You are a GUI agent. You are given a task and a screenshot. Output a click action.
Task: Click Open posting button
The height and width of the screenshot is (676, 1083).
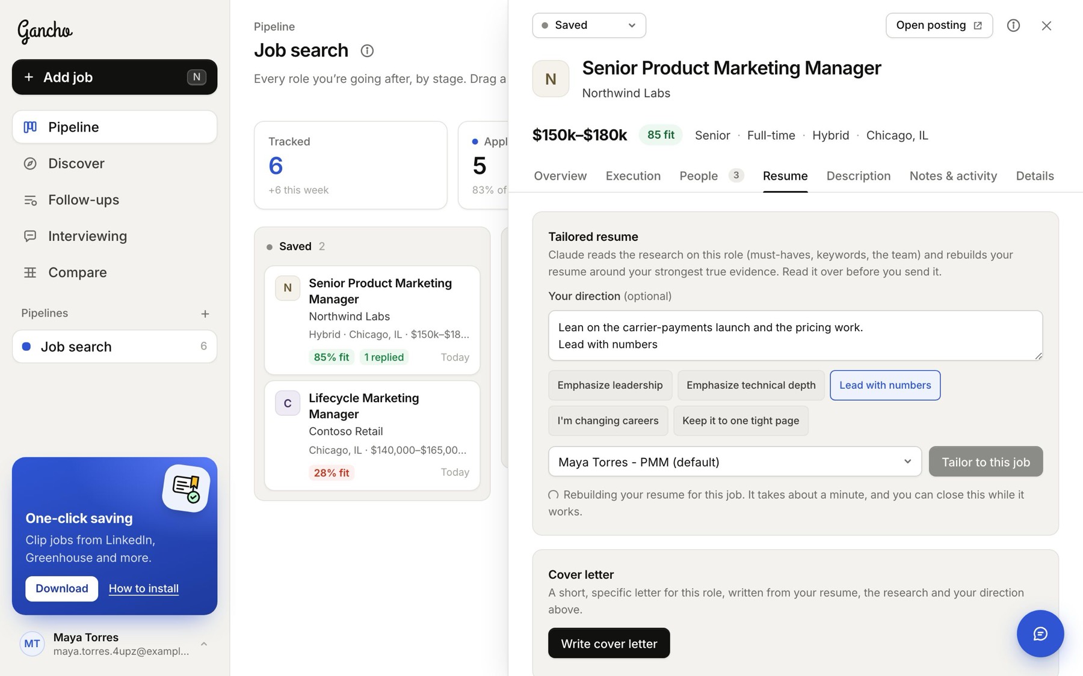click(x=939, y=25)
